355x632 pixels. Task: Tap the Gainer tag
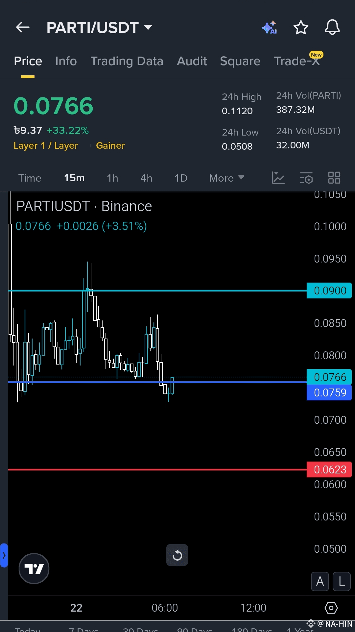click(x=110, y=145)
